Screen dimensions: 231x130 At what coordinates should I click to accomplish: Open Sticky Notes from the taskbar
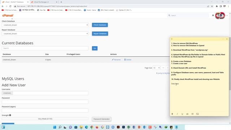[171, 127]
